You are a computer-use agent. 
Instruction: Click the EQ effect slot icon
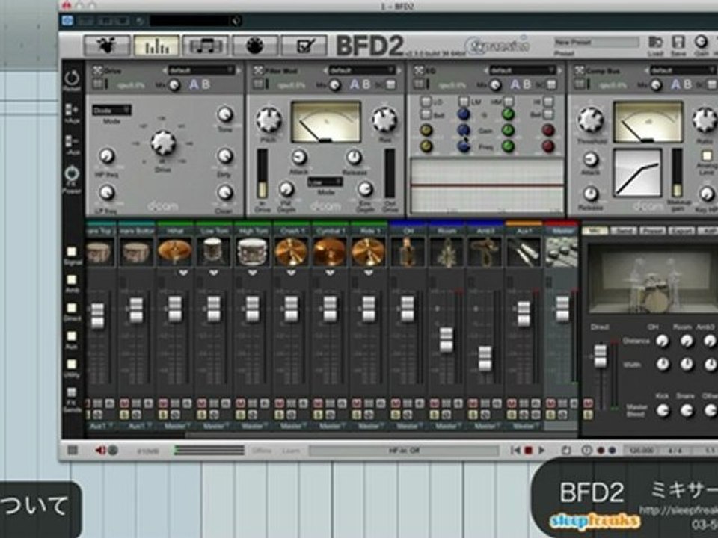coord(419,70)
